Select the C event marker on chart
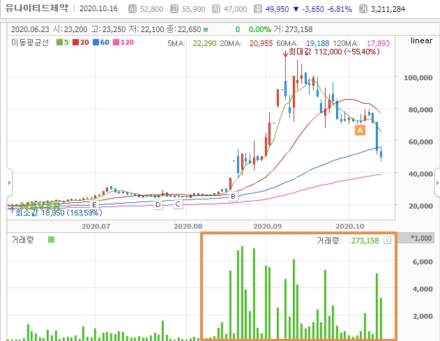Screen dimensions: 440x341 pos(178,204)
